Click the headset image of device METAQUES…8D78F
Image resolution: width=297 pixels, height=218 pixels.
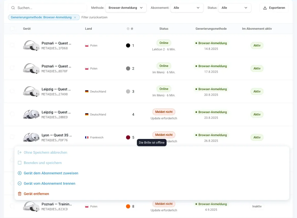click(x=31, y=68)
